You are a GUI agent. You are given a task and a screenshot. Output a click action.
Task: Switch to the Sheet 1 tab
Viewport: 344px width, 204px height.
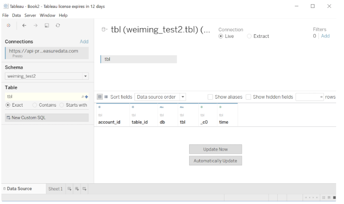(x=55, y=189)
